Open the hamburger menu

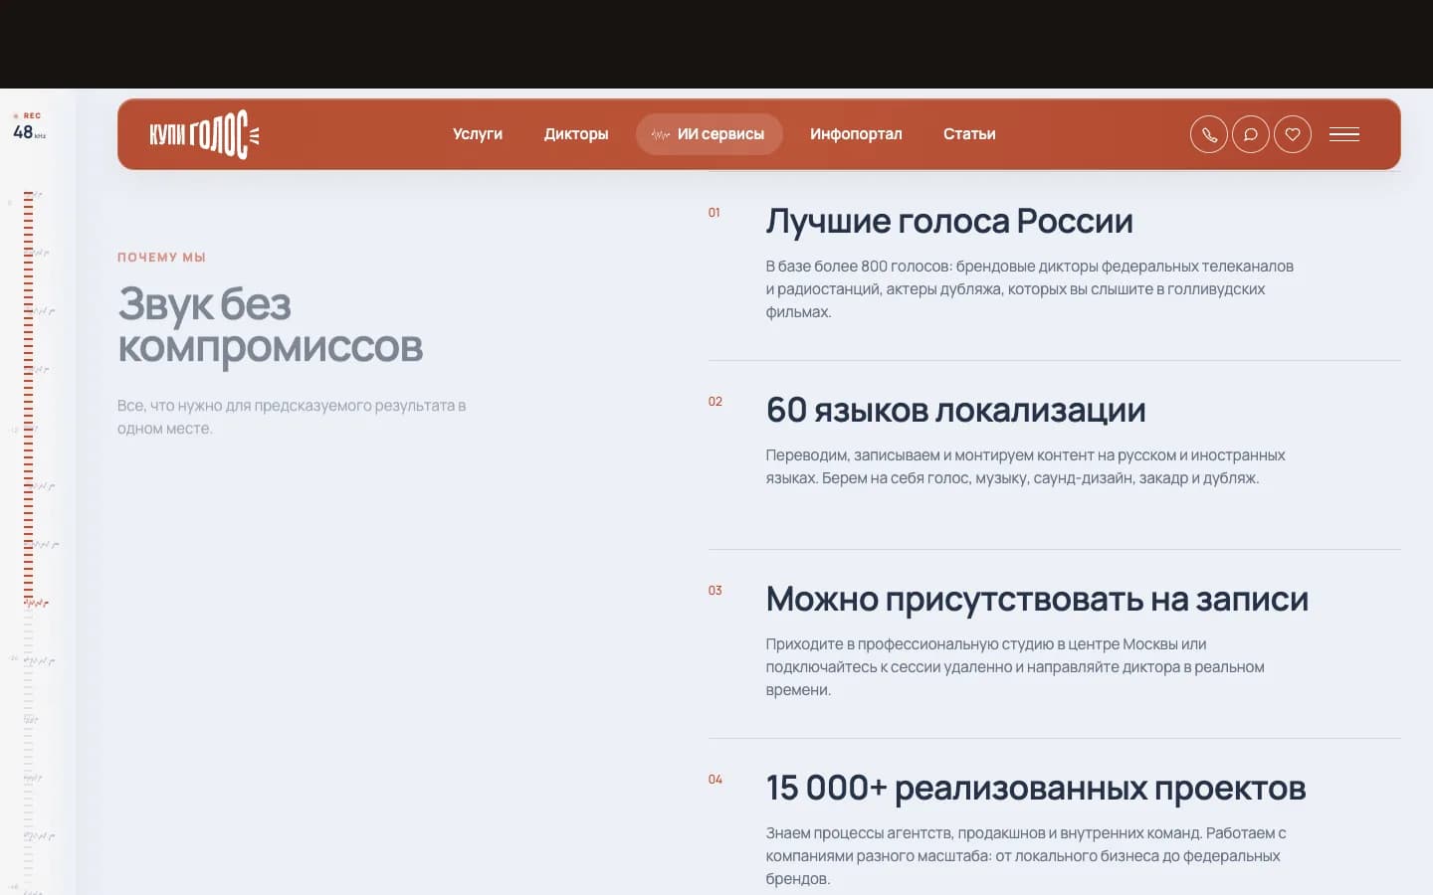click(x=1344, y=134)
